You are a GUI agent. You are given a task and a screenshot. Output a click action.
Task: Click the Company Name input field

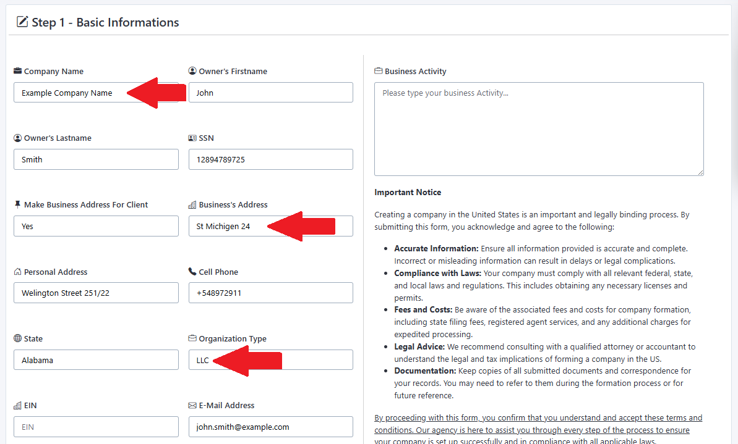pyautogui.click(x=96, y=93)
